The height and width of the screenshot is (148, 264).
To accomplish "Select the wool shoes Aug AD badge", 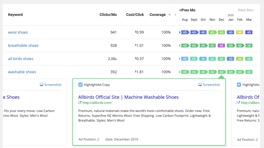I will click(185, 32).
